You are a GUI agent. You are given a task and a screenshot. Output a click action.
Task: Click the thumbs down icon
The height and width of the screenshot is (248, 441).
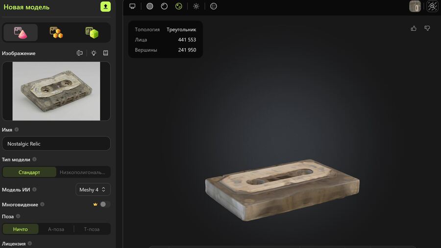427,28
